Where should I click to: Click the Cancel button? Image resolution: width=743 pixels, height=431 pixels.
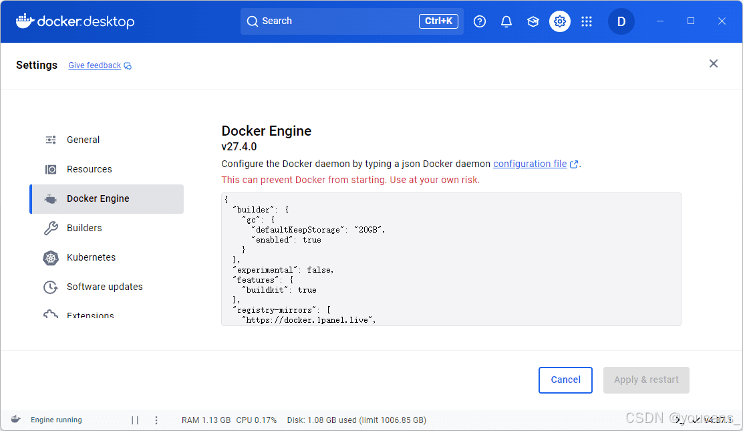565,380
